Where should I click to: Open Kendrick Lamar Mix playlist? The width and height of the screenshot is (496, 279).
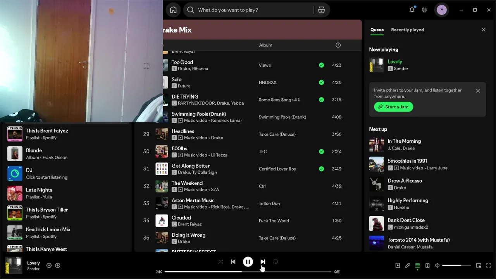point(68,233)
